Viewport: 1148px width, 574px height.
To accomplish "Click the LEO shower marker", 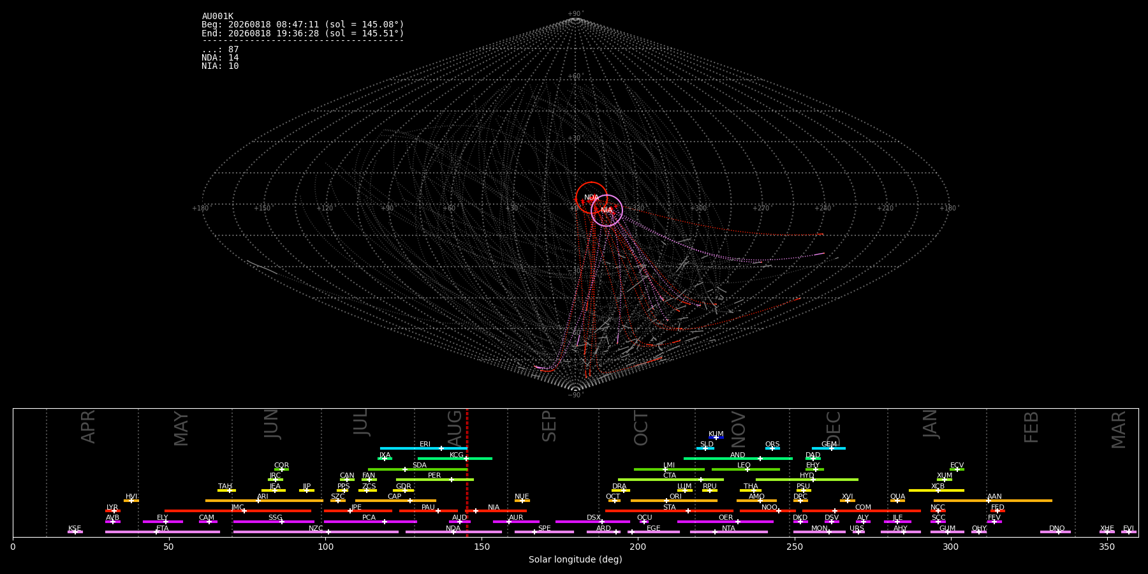I will pyautogui.click(x=747, y=469).
